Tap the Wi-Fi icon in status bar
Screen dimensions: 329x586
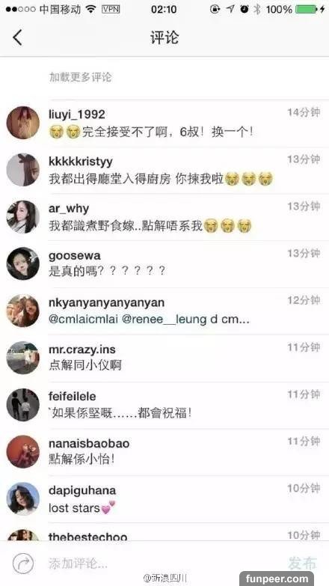pos(90,9)
